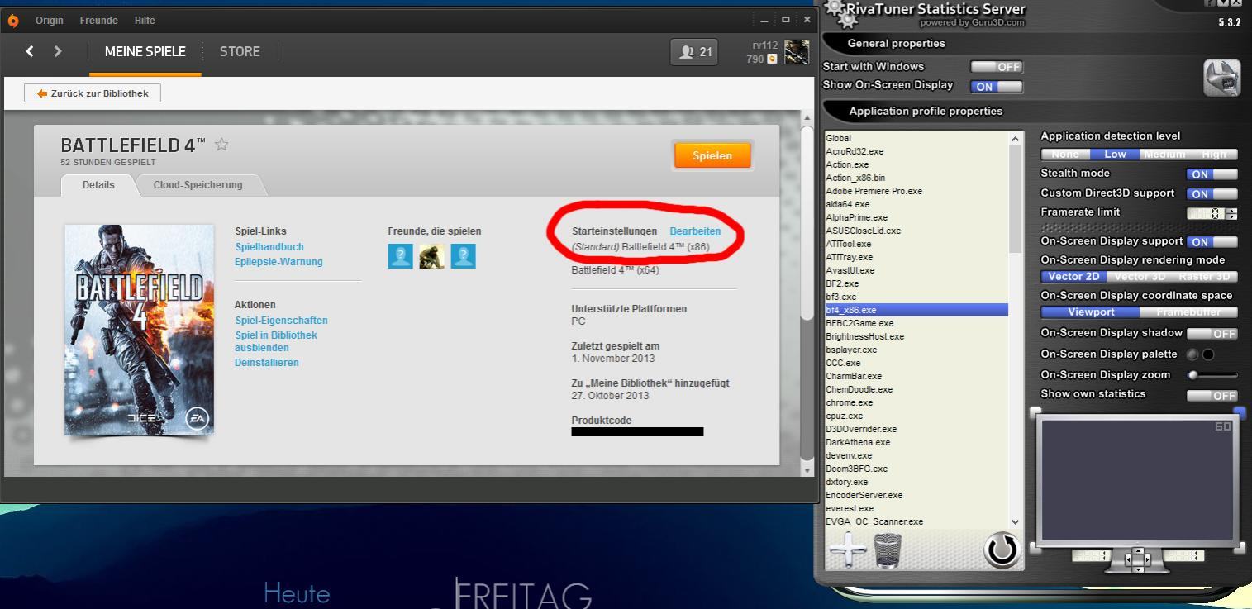Decrease Framerate limit with down arrow
The height and width of the screenshot is (609, 1252).
(x=1232, y=216)
